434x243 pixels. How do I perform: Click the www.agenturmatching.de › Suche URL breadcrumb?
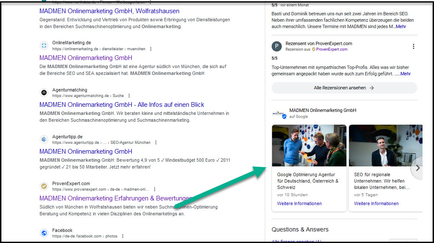(88, 96)
